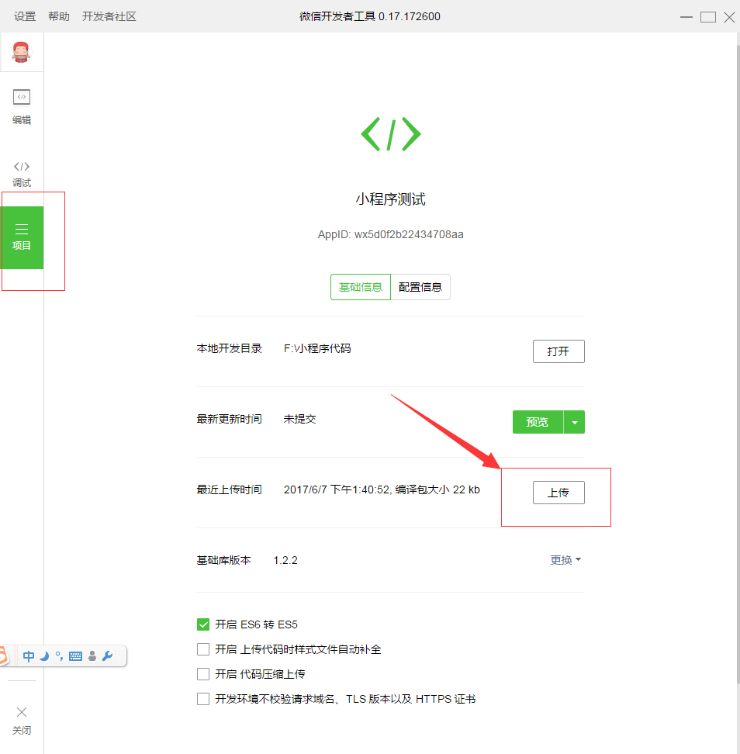Click the 打开 button for local directory
The width and height of the screenshot is (740, 754).
[x=558, y=351]
